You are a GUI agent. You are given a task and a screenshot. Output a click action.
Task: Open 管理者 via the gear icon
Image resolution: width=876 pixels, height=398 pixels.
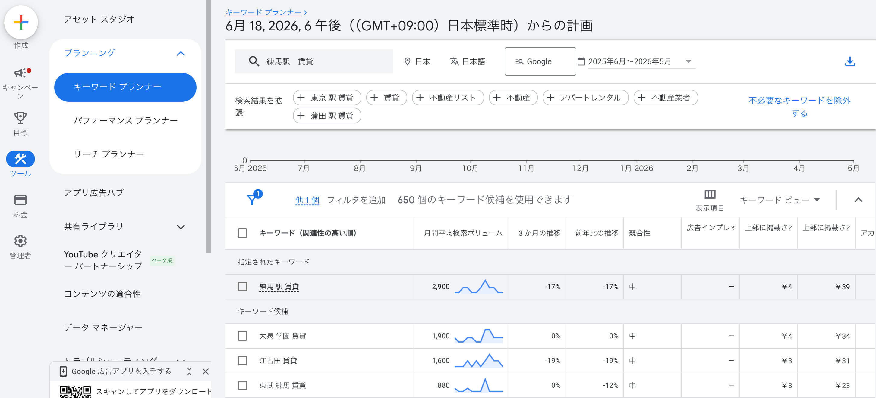[20, 241]
